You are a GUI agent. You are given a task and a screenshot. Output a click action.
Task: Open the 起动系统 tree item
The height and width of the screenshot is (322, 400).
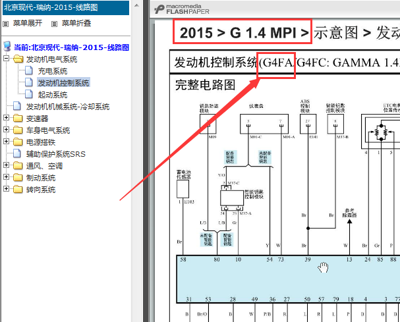(x=53, y=95)
